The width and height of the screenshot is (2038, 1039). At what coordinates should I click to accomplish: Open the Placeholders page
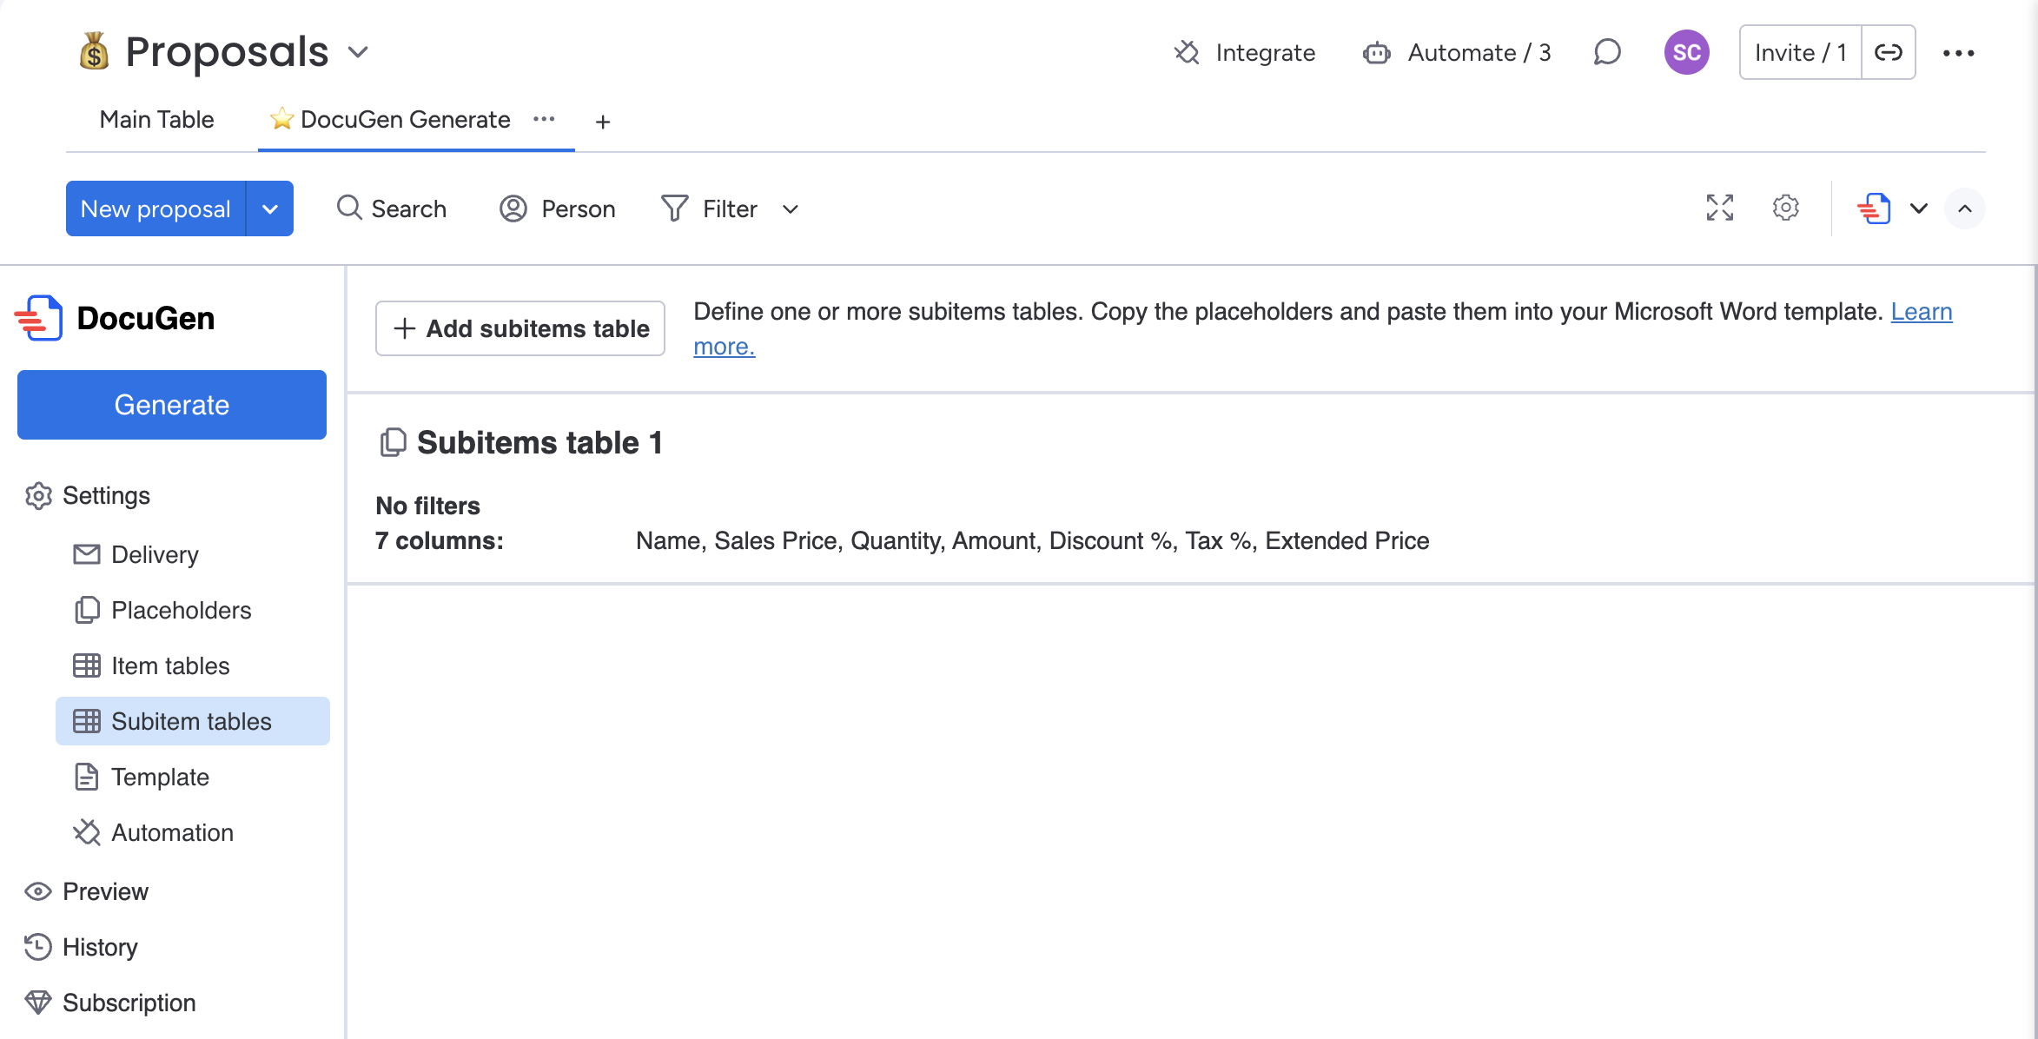[162, 610]
